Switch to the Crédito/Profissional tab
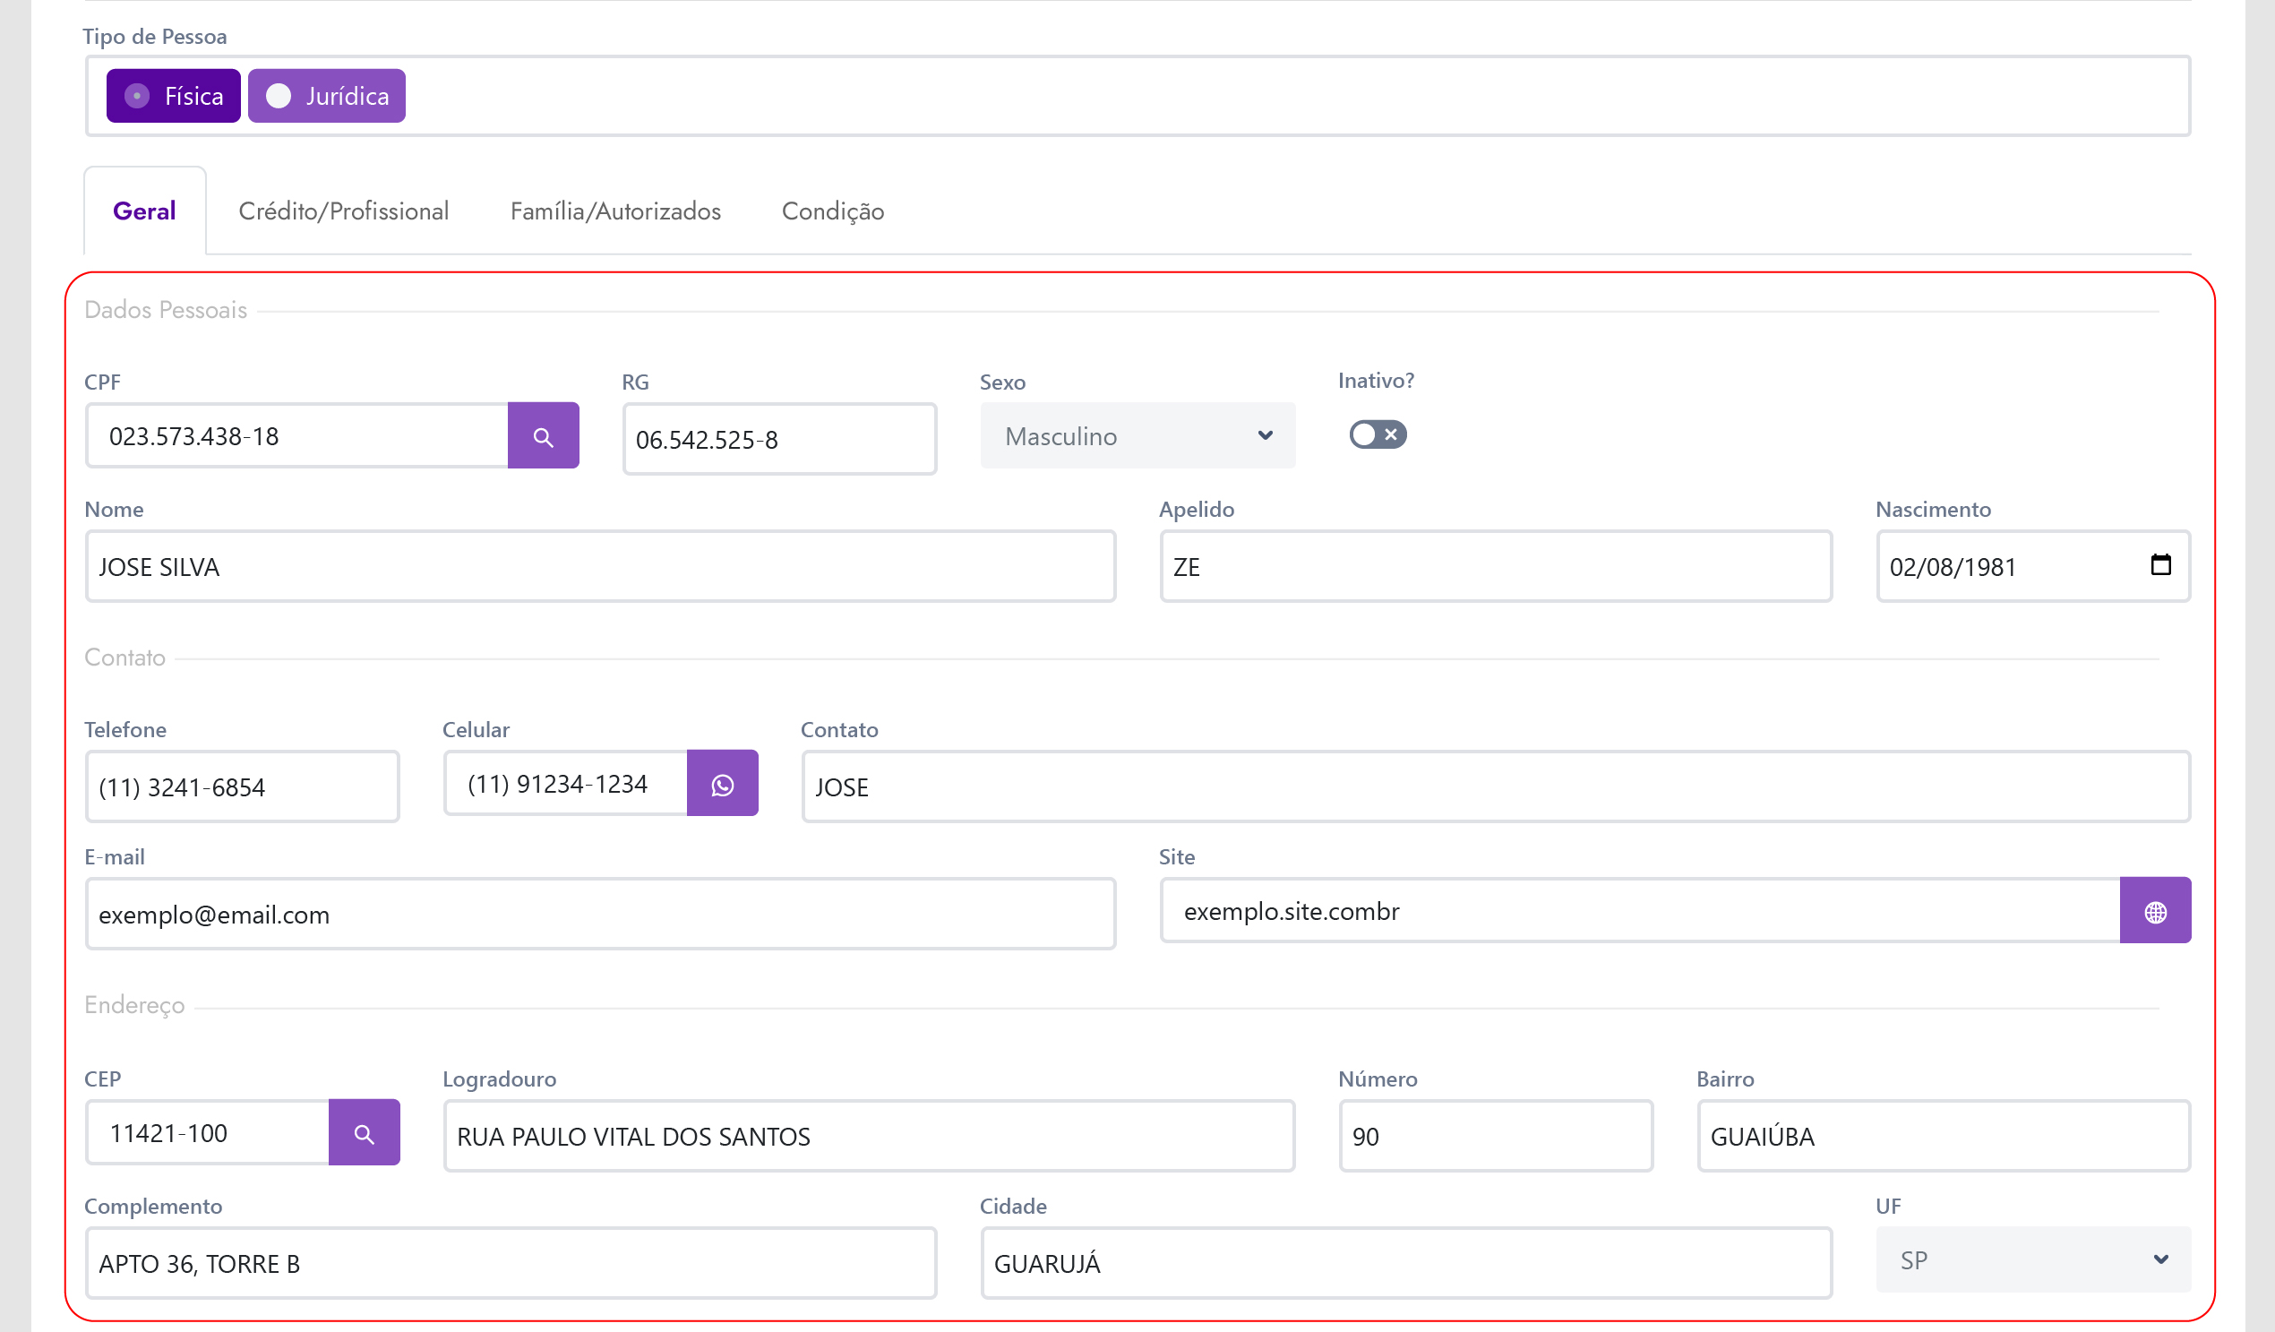Image resolution: width=2275 pixels, height=1332 pixels. point(343,211)
